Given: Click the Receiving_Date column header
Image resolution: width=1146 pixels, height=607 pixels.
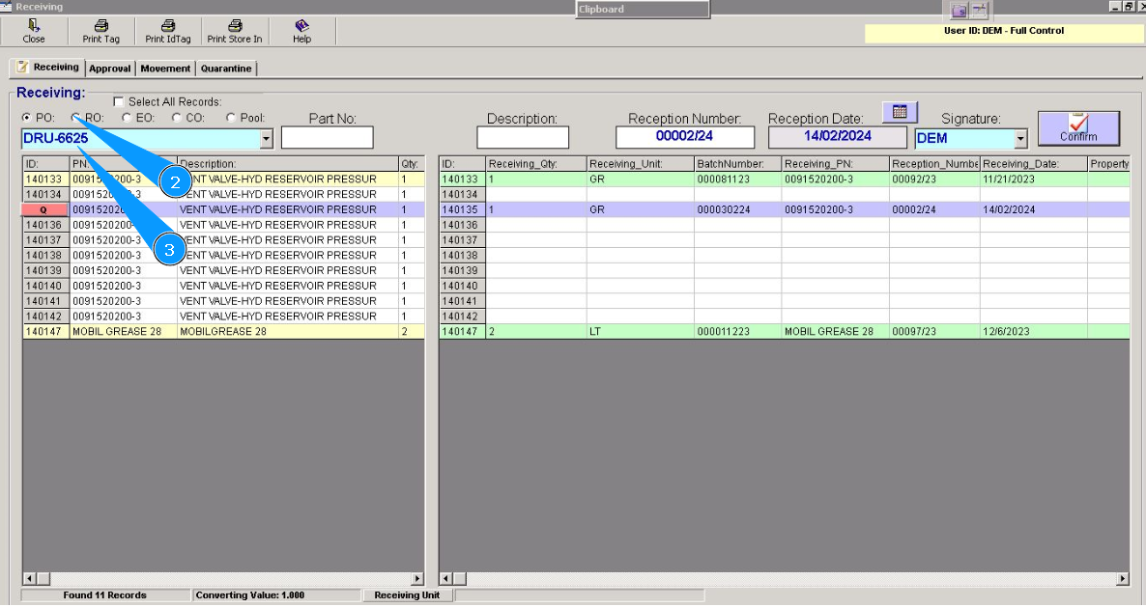Looking at the screenshot, I should 1034,164.
